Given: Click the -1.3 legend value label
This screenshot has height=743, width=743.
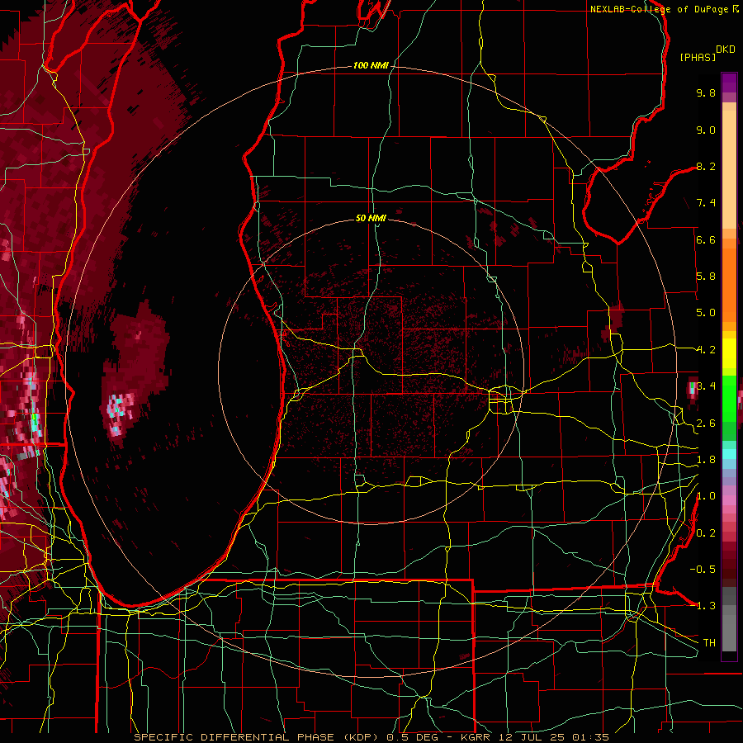Looking at the screenshot, I should tap(703, 606).
